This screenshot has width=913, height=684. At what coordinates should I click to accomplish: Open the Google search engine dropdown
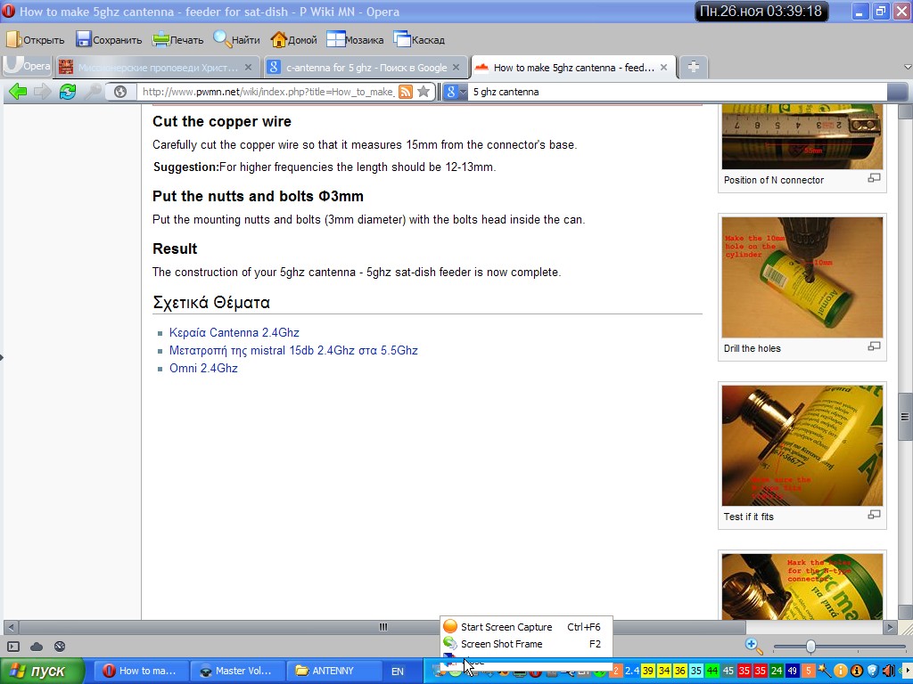(x=456, y=92)
